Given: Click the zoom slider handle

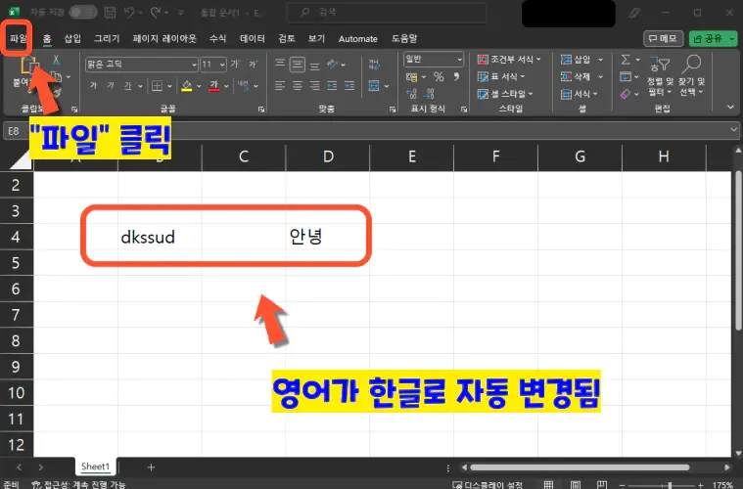Looking at the screenshot, I should (x=669, y=485).
